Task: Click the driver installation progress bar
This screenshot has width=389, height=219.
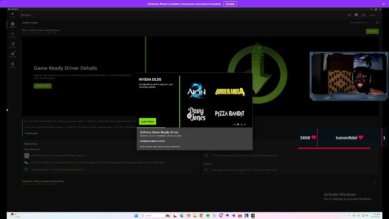Action: pos(194,127)
